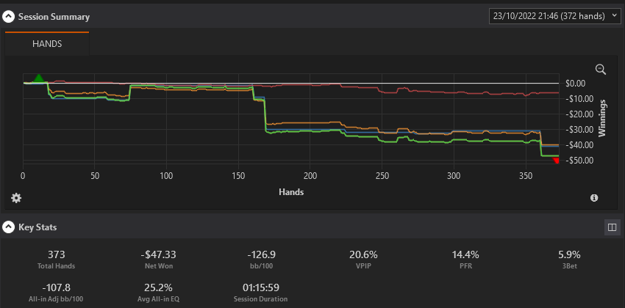625x308 pixels.
Task: Click the graph info icon
Action: pos(594,198)
